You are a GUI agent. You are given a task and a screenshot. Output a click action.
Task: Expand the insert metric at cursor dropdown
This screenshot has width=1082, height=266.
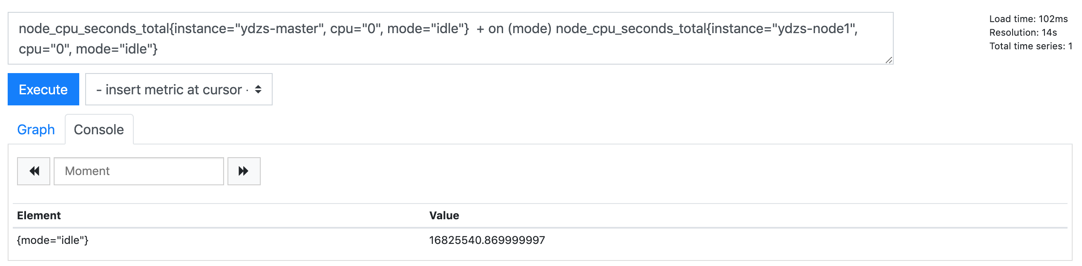point(179,89)
